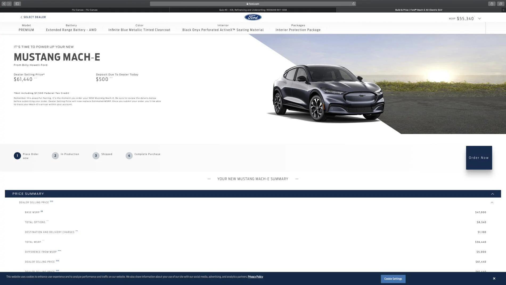Click the $1,100 destination charge value
The width and height of the screenshot is (506, 285).
click(482, 232)
